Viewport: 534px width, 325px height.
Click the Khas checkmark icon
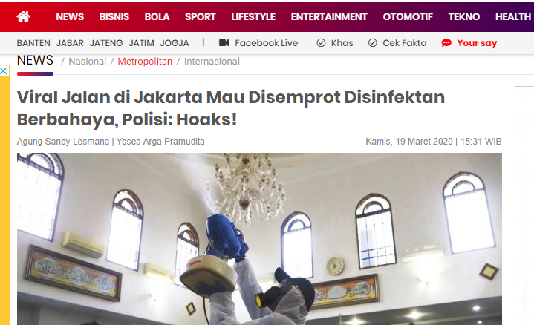click(321, 42)
